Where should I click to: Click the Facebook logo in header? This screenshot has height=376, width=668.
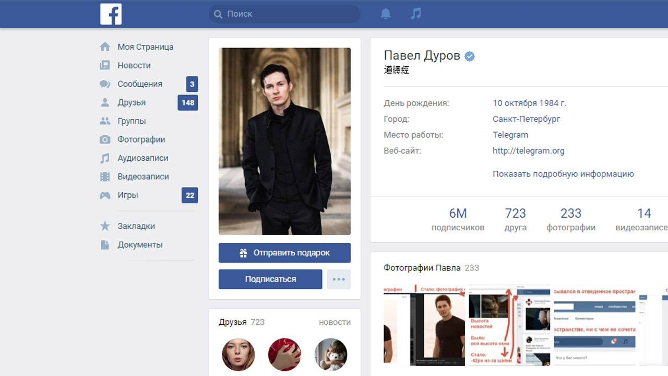click(111, 14)
